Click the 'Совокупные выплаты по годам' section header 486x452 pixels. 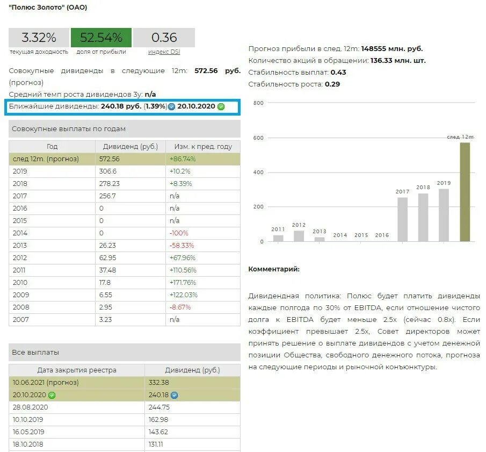tap(124, 129)
